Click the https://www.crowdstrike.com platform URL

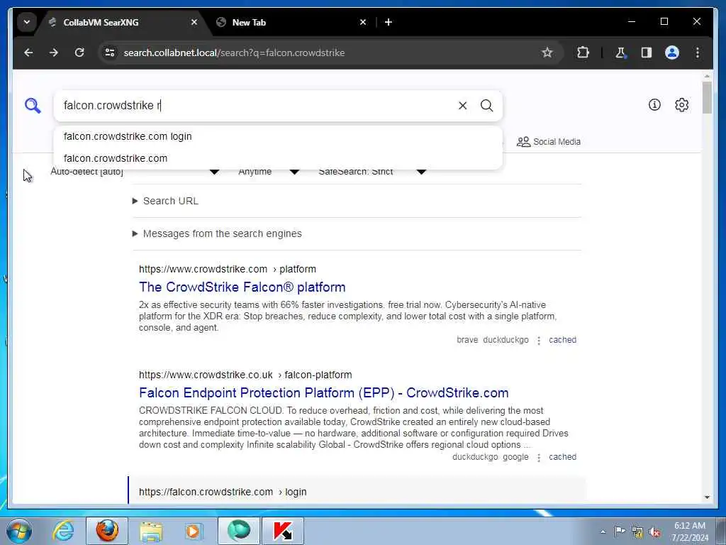(228, 269)
